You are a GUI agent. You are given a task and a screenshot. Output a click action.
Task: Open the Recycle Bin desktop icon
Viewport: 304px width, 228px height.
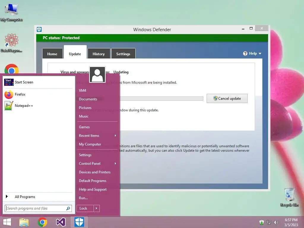[x=289, y=197]
